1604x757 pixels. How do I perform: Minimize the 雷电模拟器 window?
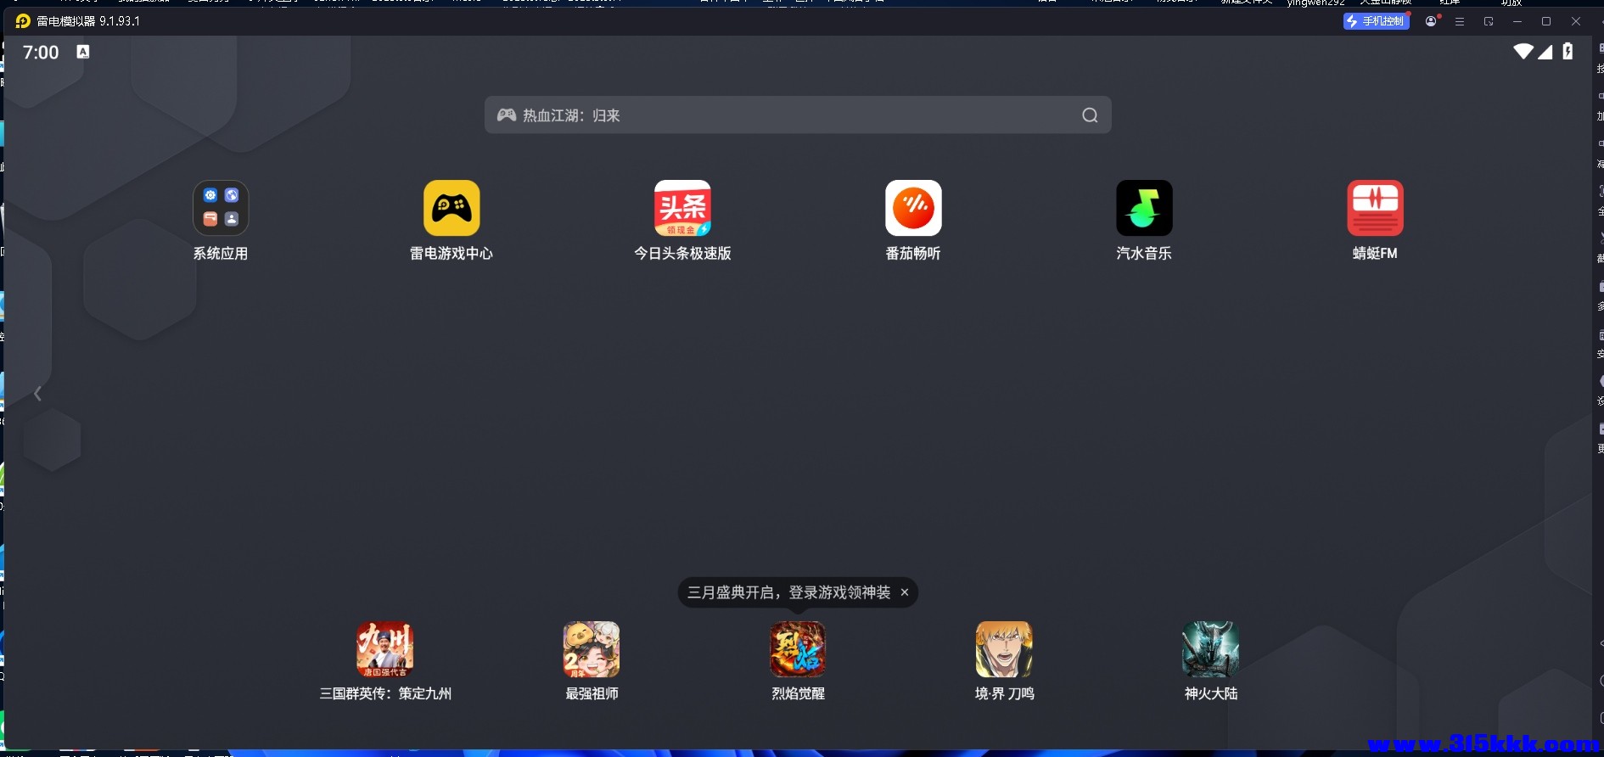(x=1517, y=21)
